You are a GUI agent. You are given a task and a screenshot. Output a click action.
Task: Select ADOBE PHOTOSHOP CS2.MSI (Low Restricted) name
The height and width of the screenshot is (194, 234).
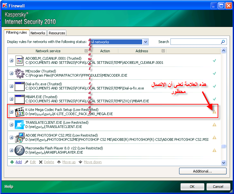coord(62,135)
